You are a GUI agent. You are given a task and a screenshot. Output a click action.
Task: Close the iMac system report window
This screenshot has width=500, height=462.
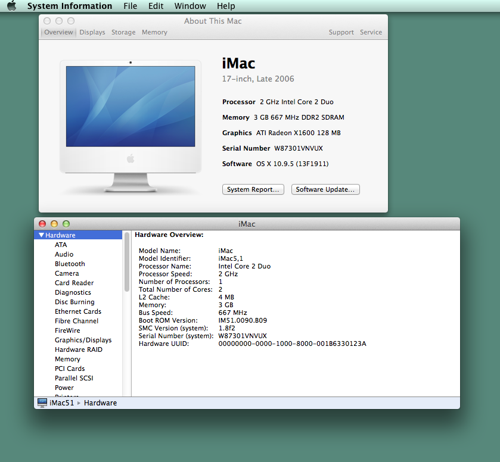tap(42, 224)
